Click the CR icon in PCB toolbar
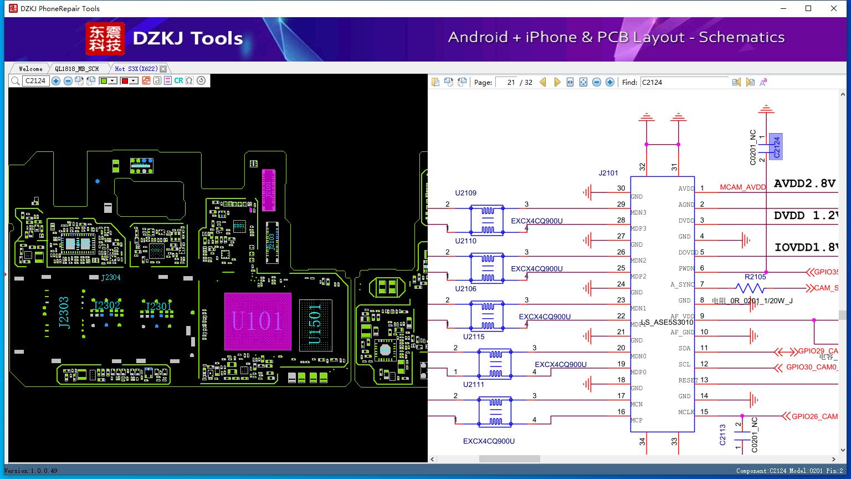Viewport: 851px width, 479px height. (x=178, y=81)
